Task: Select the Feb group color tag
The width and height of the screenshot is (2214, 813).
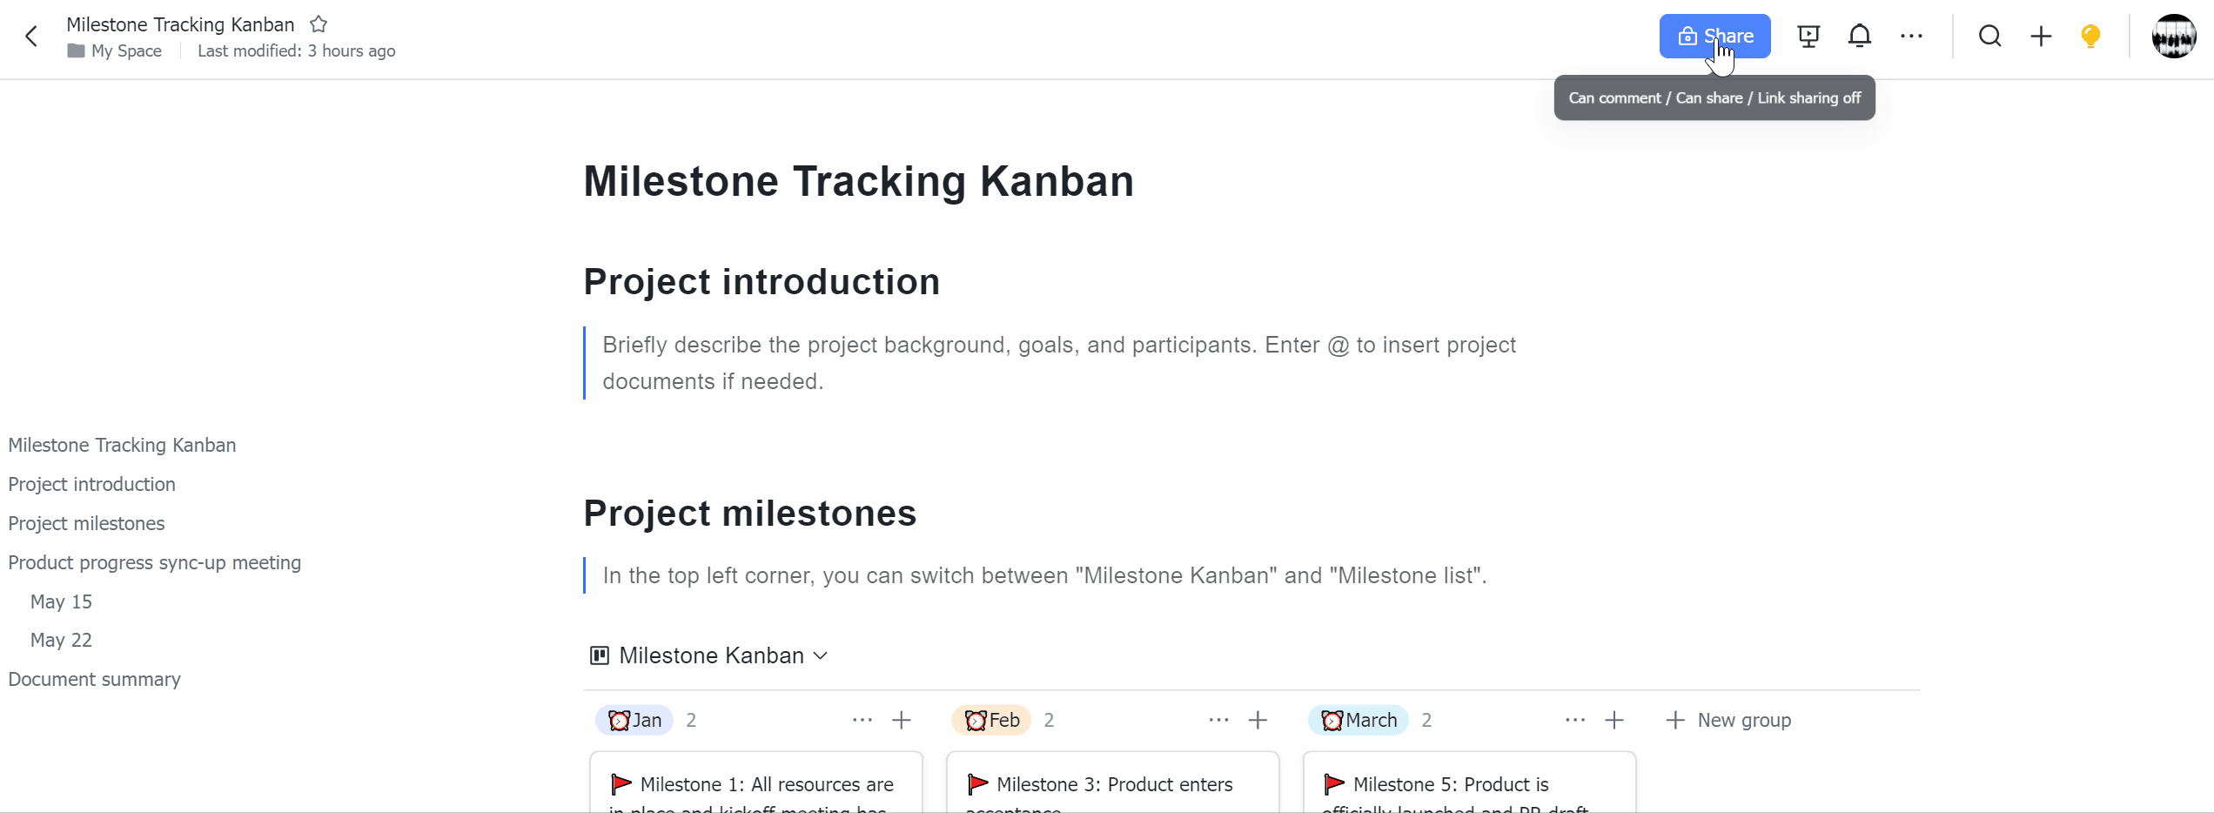Action: coord(991,720)
